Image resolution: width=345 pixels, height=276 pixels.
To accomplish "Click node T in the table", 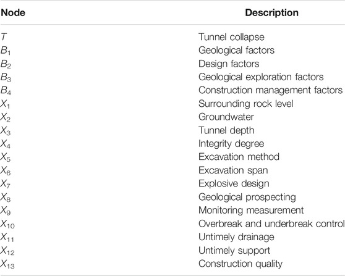I will coord(4,37).
